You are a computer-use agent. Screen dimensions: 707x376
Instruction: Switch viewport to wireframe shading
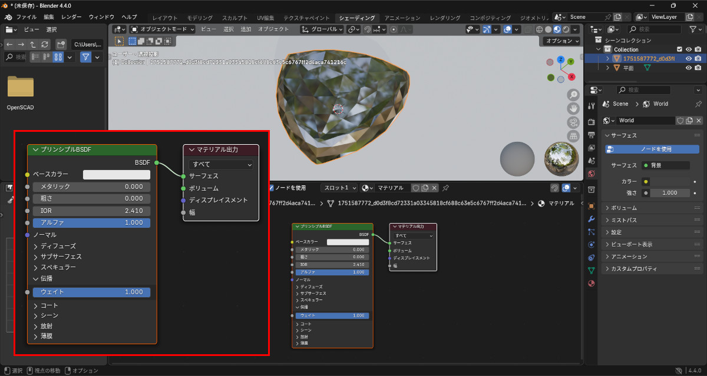(x=540, y=29)
